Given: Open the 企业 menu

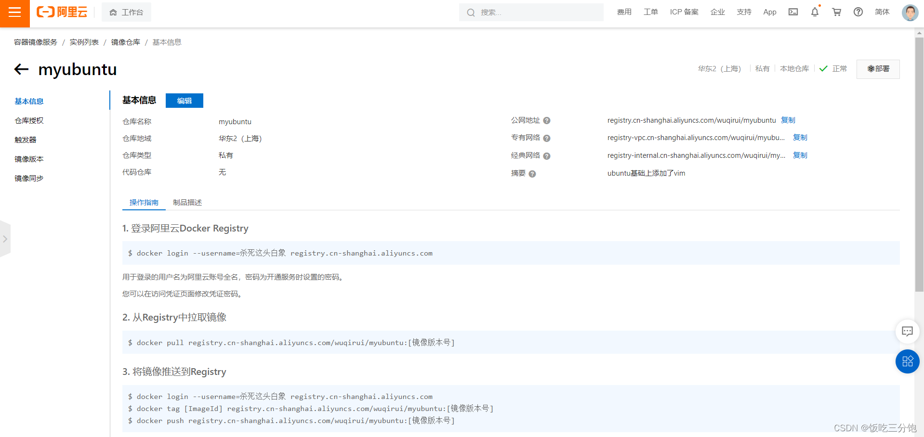Looking at the screenshot, I should tap(717, 12).
